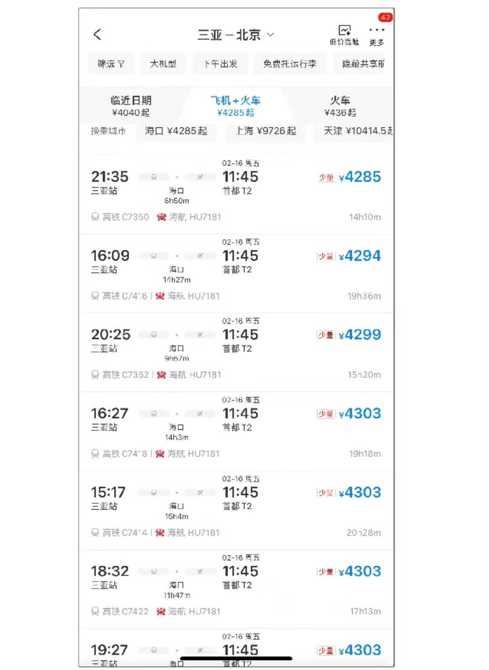Image resolution: width=489 pixels, height=670 pixels.
Task: Open the 更多 three-dot menu
Action: coord(376,30)
